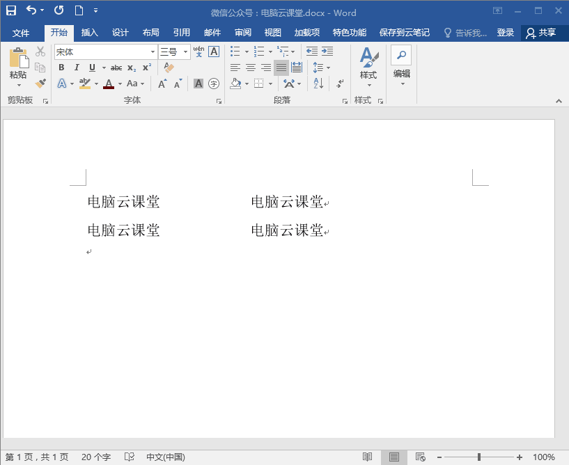Toggle subscript formatting
This screenshot has height=465, width=569.
132,68
